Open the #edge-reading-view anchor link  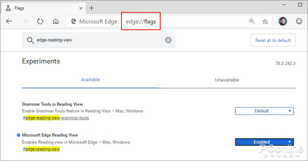[41, 149]
